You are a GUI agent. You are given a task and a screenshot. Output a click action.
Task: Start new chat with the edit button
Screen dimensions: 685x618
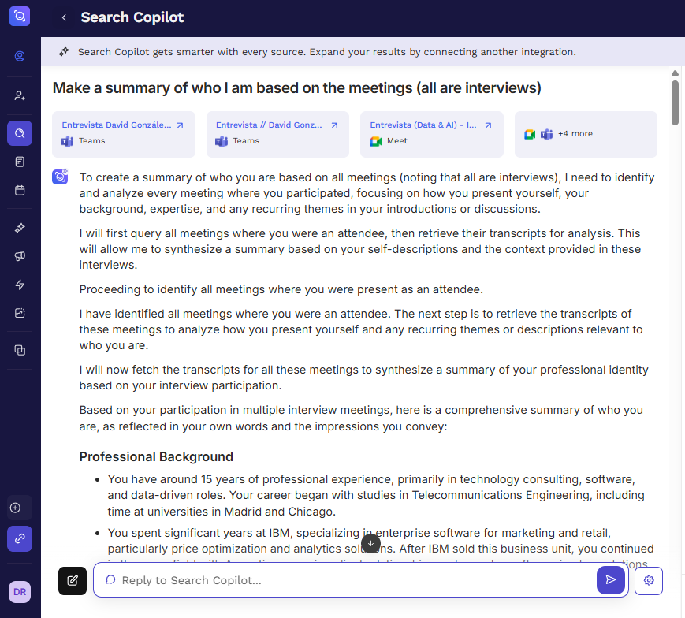click(x=73, y=580)
